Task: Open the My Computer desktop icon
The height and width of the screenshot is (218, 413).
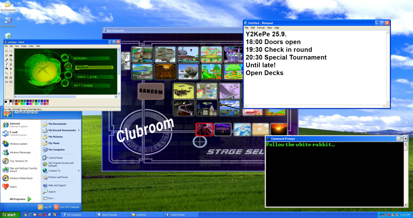Action: tap(8, 22)
